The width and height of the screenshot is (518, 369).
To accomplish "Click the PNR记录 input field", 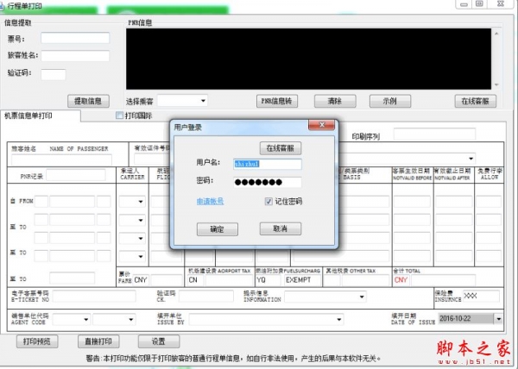I will [76, 175].
